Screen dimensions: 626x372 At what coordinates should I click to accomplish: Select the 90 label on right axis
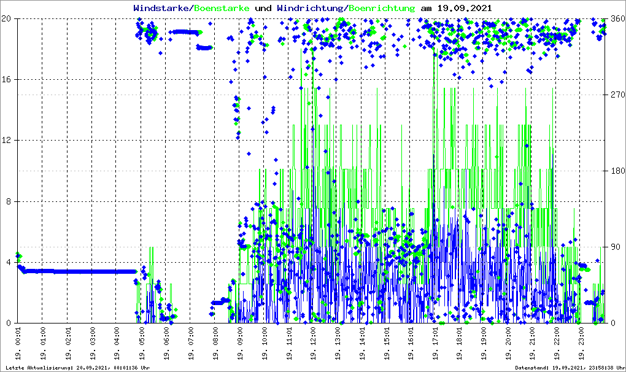pyautogui.click(x=614, y=247)
